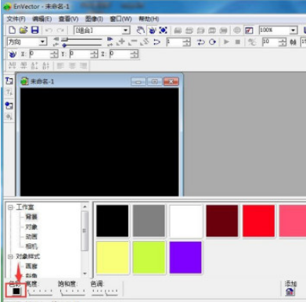
Task: Collapse the 对象样式 tree node
Action: pos(10,257)
